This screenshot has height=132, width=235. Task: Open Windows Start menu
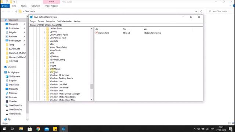tap(4, 129)
